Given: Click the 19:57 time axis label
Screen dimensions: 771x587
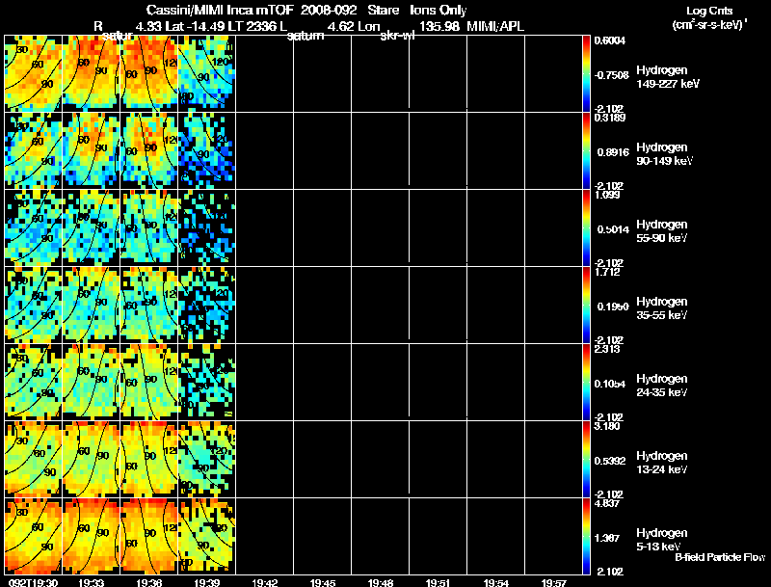Looking at the screenshot, I should (553, 582).
